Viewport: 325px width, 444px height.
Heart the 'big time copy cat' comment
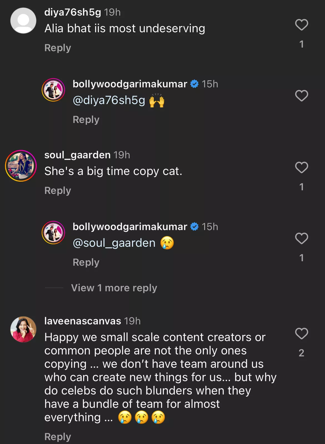[x=301, y=167]
